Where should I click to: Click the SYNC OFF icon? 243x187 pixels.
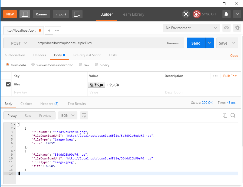click(x=197, y=14)
